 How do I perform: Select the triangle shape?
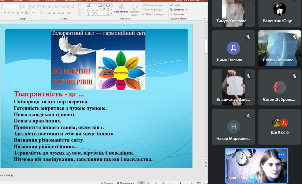click(x=88, y=9)
